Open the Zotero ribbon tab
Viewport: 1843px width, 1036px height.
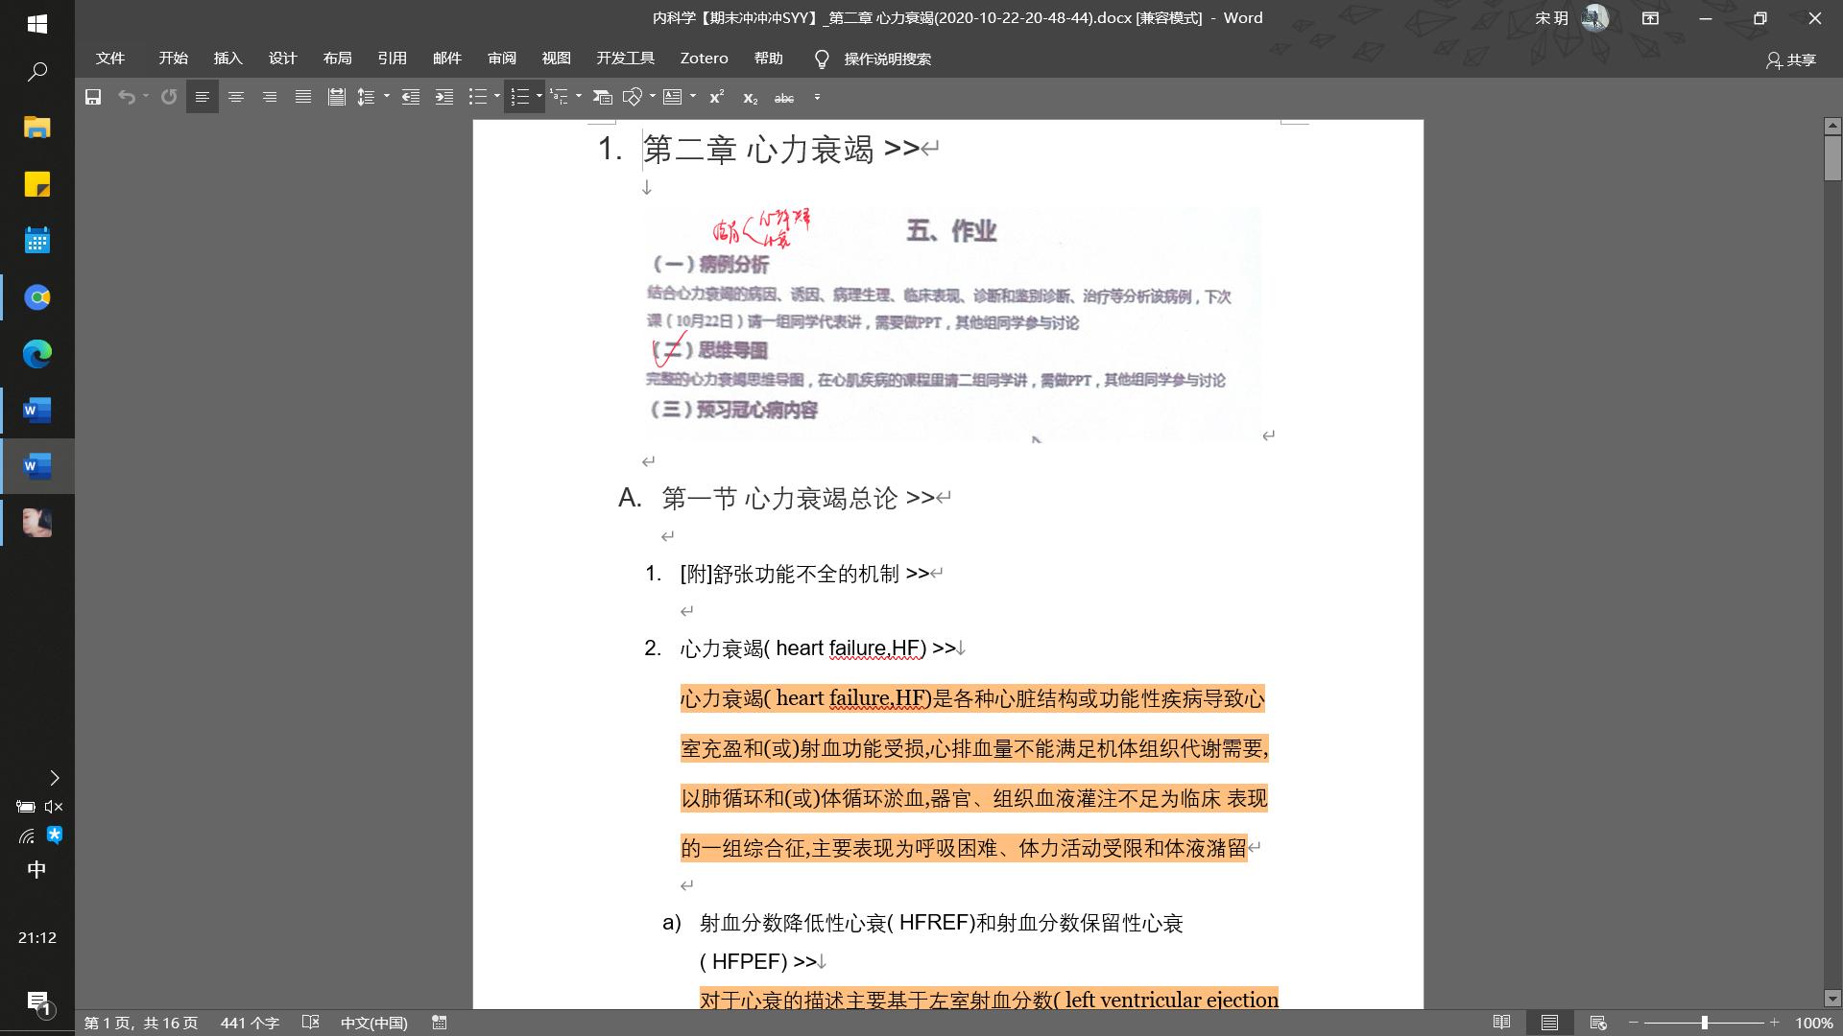(704, 59)
